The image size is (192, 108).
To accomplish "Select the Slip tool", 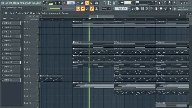I will pos(22,13).
